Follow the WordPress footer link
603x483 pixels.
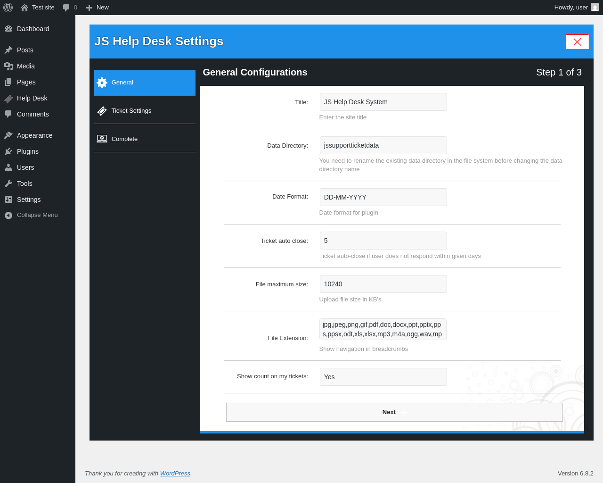point(175,474)
